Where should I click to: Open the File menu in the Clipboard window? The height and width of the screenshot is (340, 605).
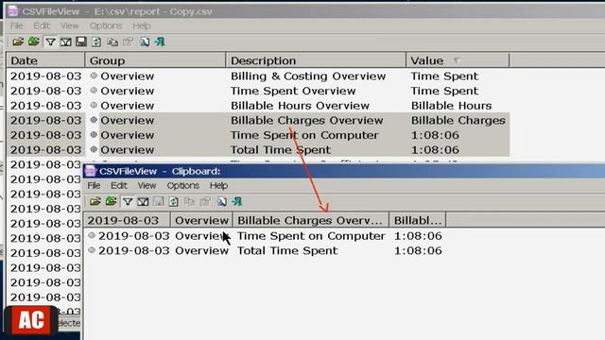click(94, 185)
